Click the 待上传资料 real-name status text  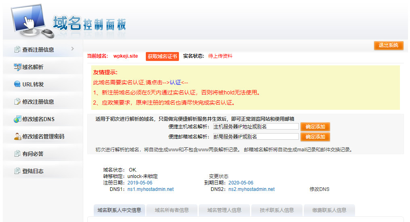220,56
